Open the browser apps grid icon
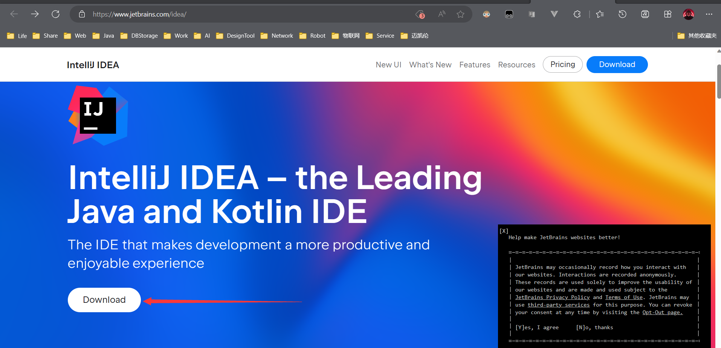Screen dimensions: 721x348 tap(668, 14)
